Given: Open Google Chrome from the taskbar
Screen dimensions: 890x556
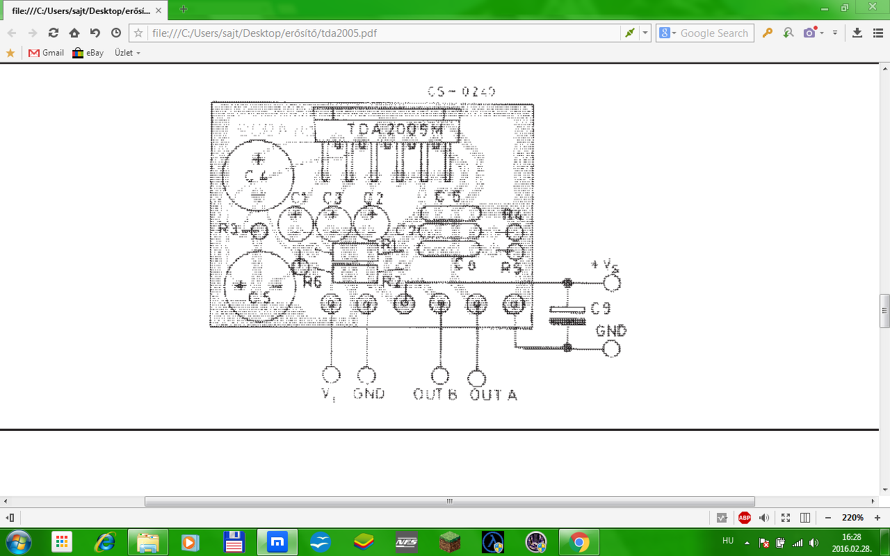Looking at the screenshot, I should (x=578, y=542).
